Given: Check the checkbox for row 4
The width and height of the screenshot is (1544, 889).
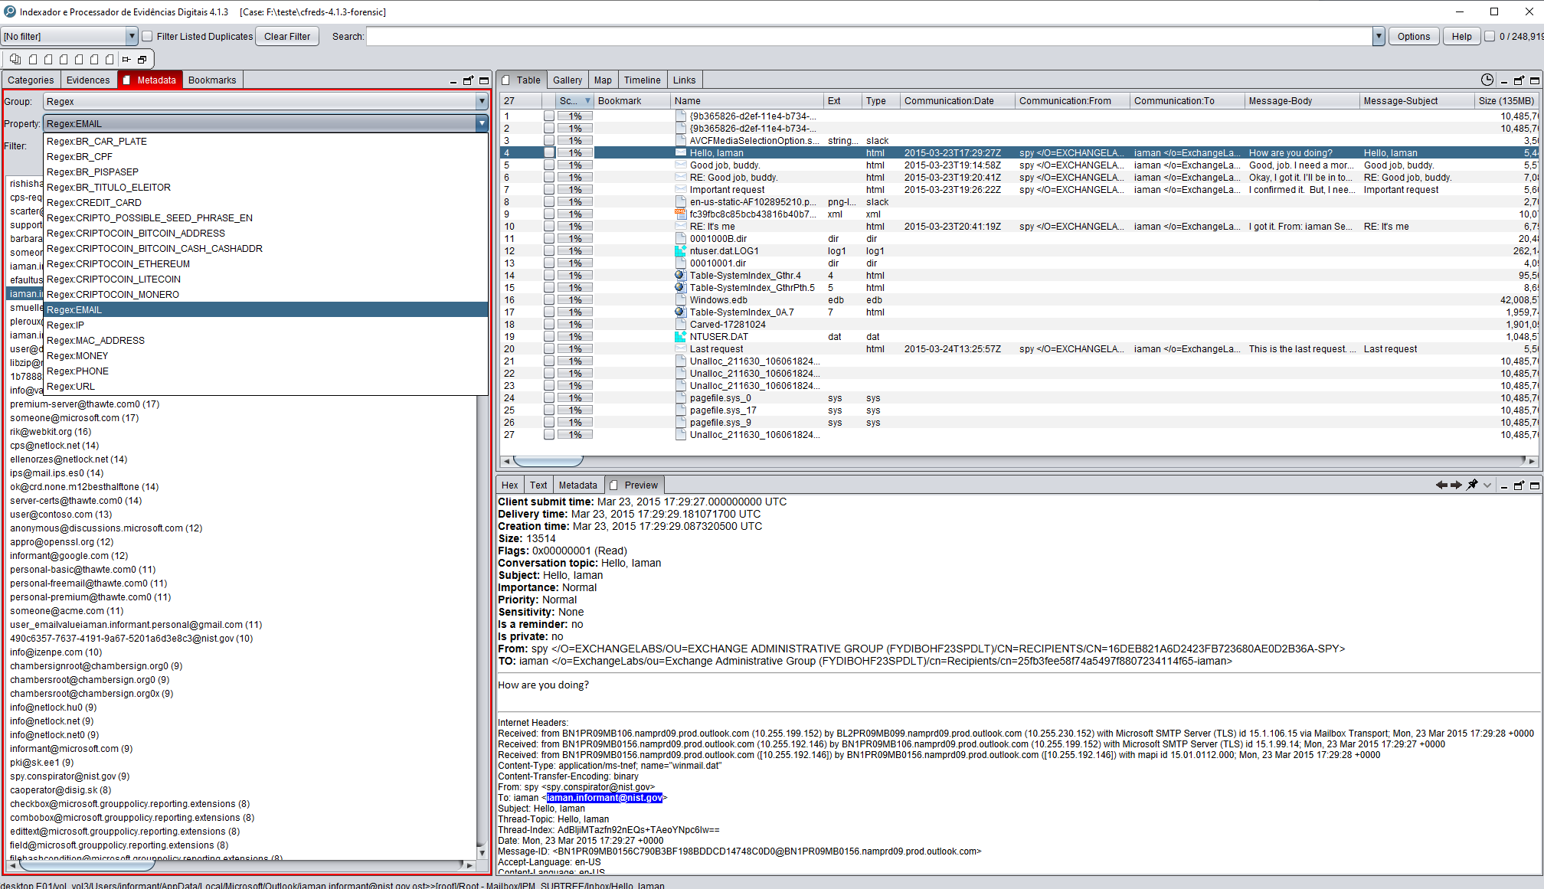Looking at the screenshot, I should click(549, 152).
